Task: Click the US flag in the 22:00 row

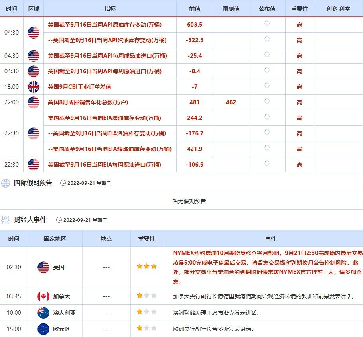Action: coord(34,102)
